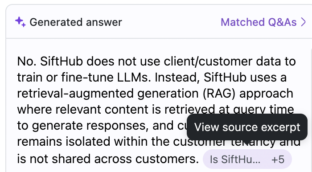Click the View source excerpt tooltip
The height and width of the screenshot is (172, 312).
pos(247,127)
